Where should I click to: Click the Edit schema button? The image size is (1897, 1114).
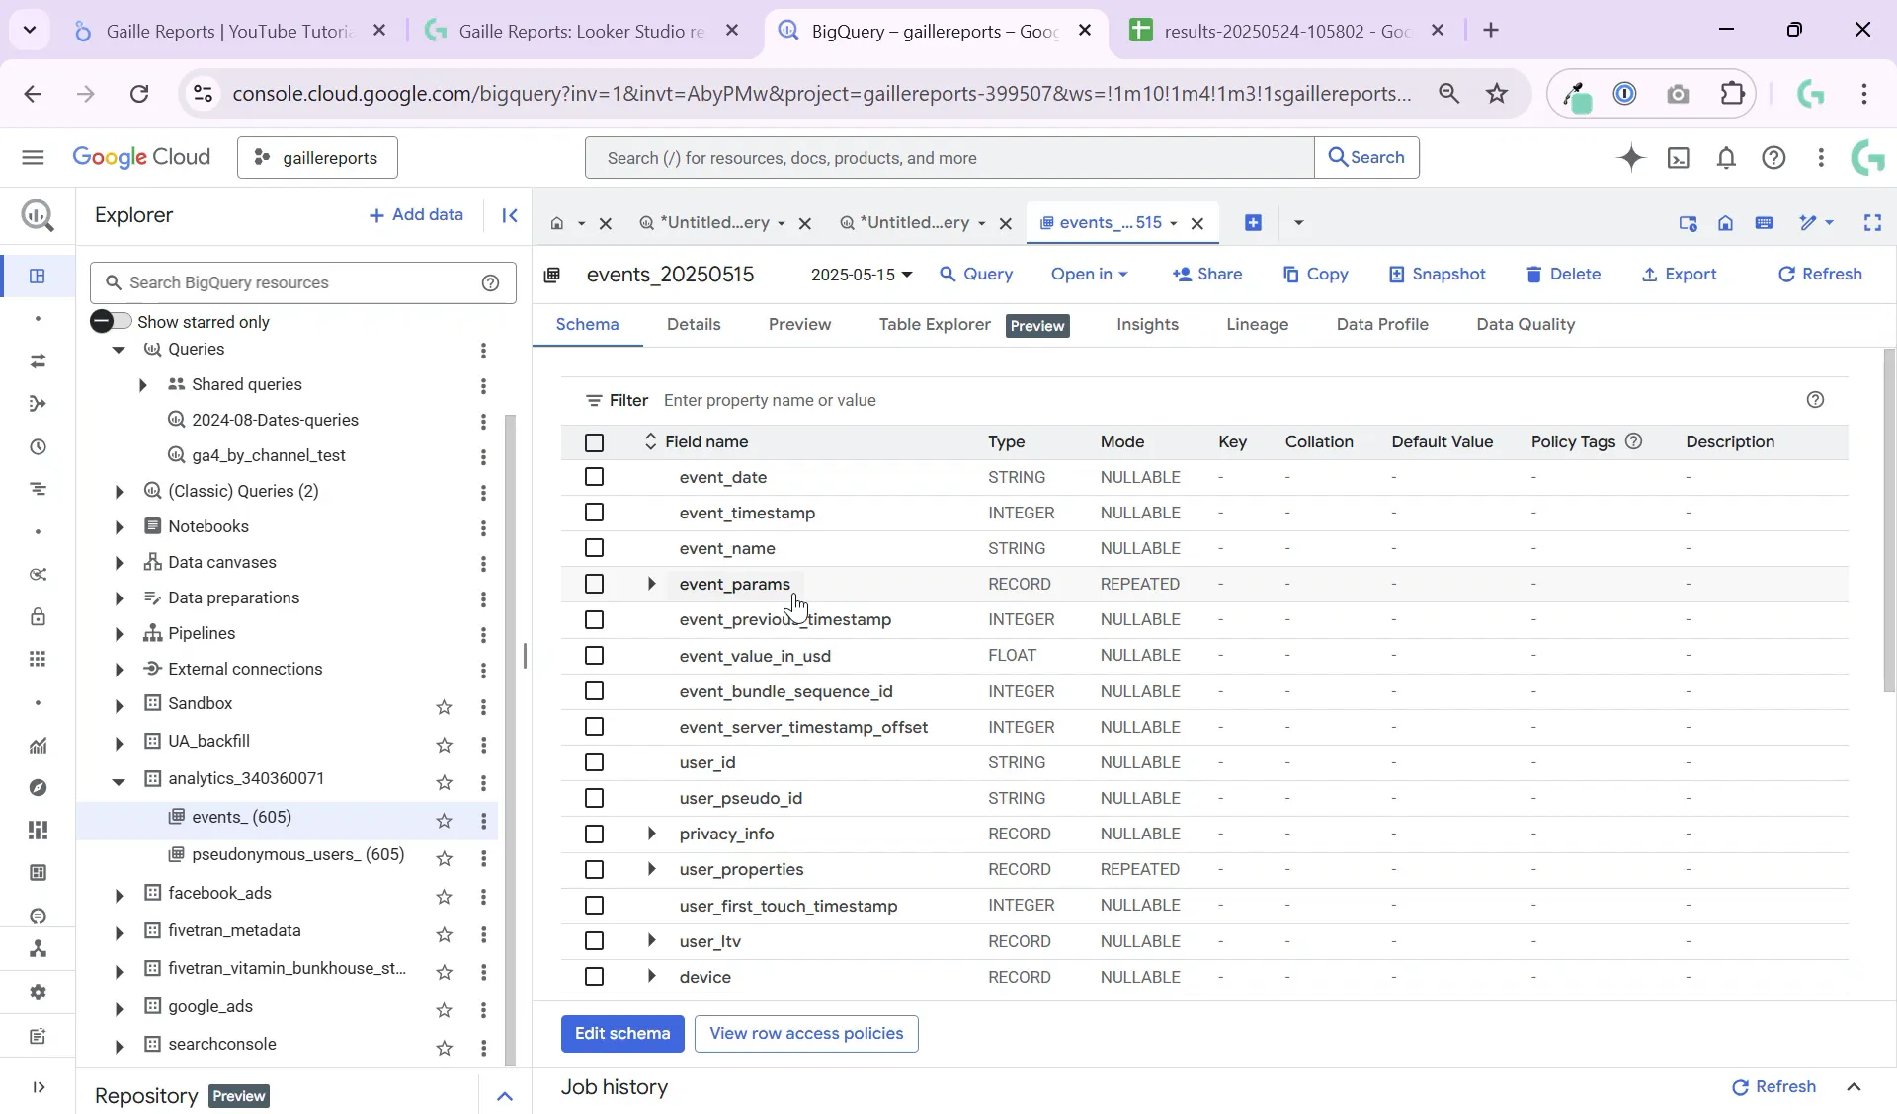(x=621, y=1034)
